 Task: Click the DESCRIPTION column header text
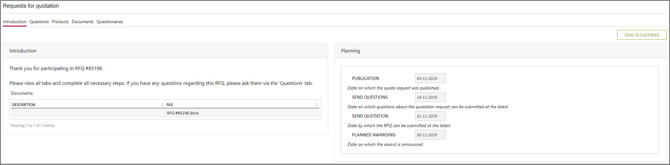pos(24,105)
